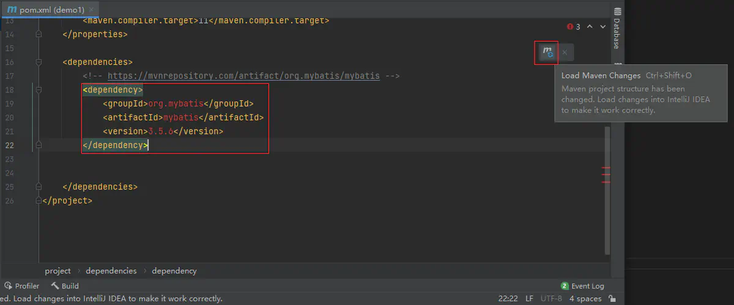Click the status bar message text
This screenshot has width=734, height=305.
(111, 299)
